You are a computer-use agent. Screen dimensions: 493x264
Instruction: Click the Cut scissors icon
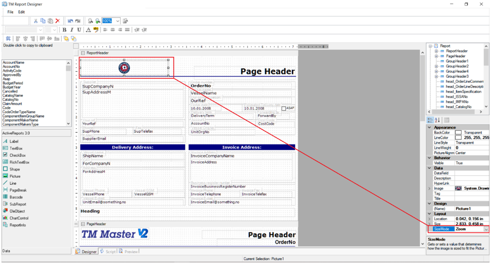[x=35, y=21]
